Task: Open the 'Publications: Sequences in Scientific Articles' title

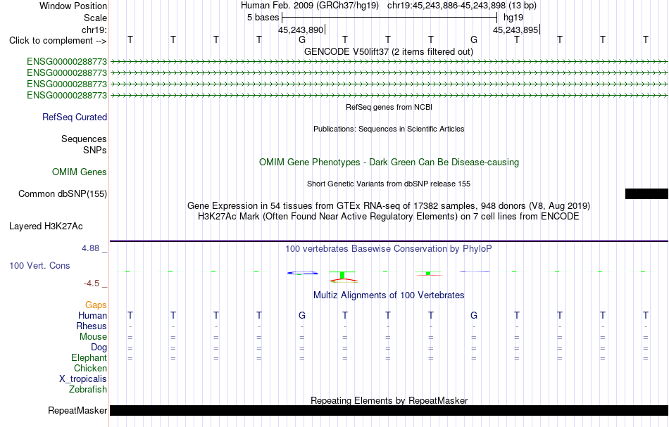Action: (389, 129)
